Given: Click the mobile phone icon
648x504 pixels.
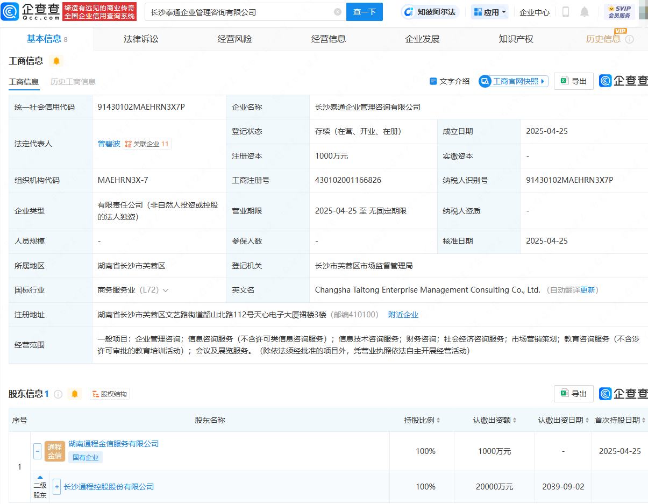Looking at the screenshot, I should (566, 12).
